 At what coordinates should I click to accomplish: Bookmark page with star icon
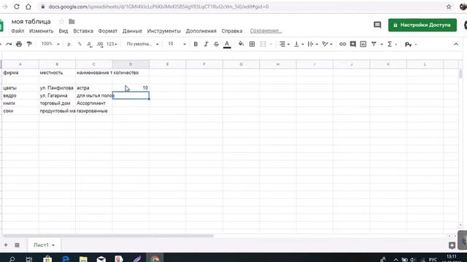(x=449, y=7)
